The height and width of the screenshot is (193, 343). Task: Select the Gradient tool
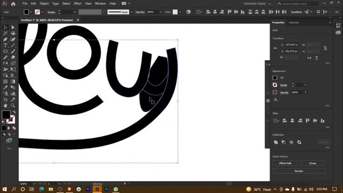click(x=13, y=81)
